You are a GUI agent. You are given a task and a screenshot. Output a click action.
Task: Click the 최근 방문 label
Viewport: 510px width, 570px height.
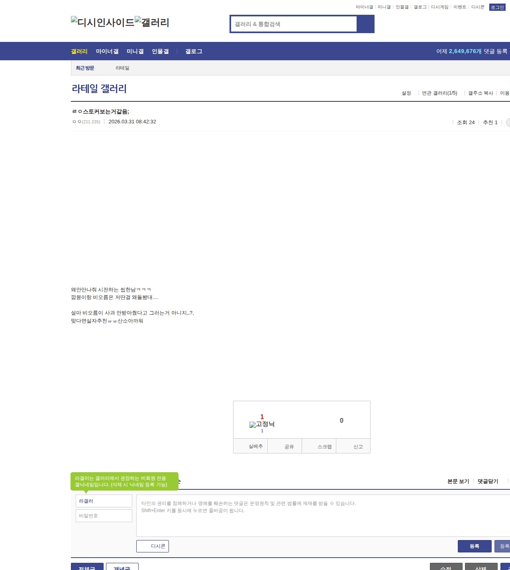85,68
